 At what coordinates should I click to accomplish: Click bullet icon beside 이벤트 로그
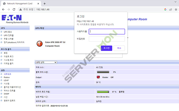pyautogui.click(x=1, y=56)
